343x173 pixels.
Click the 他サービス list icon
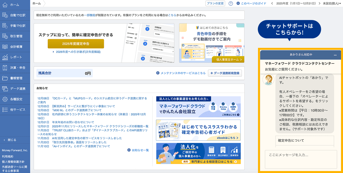[5, 110]
